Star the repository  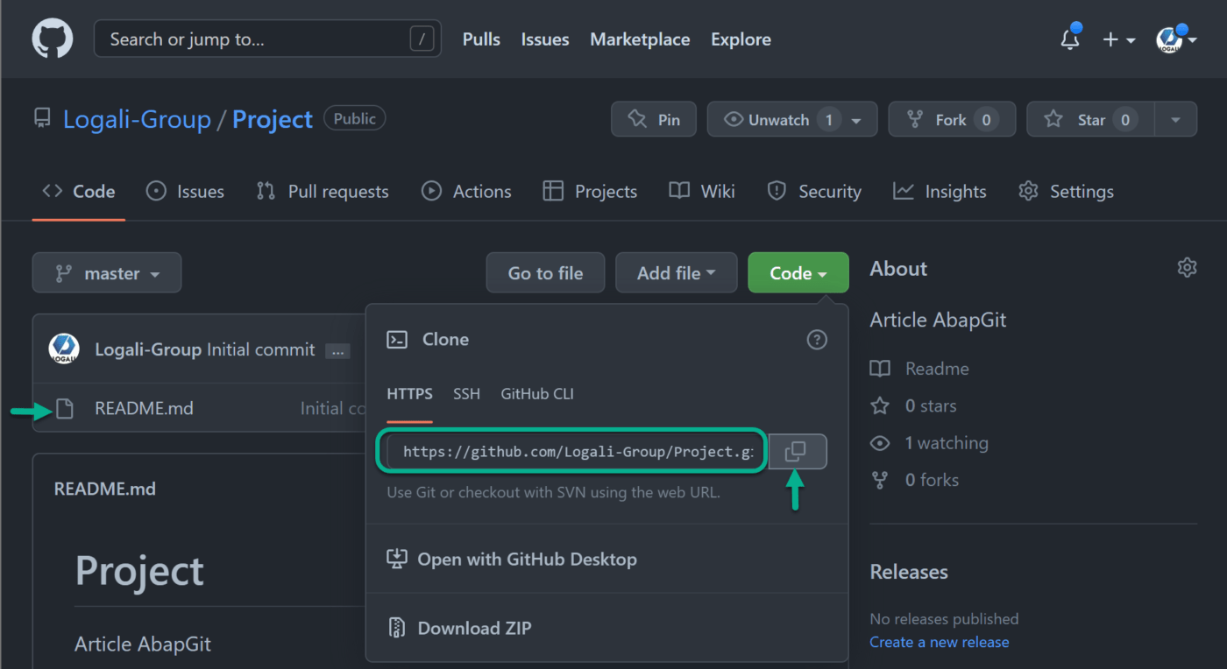(1090, 120)
